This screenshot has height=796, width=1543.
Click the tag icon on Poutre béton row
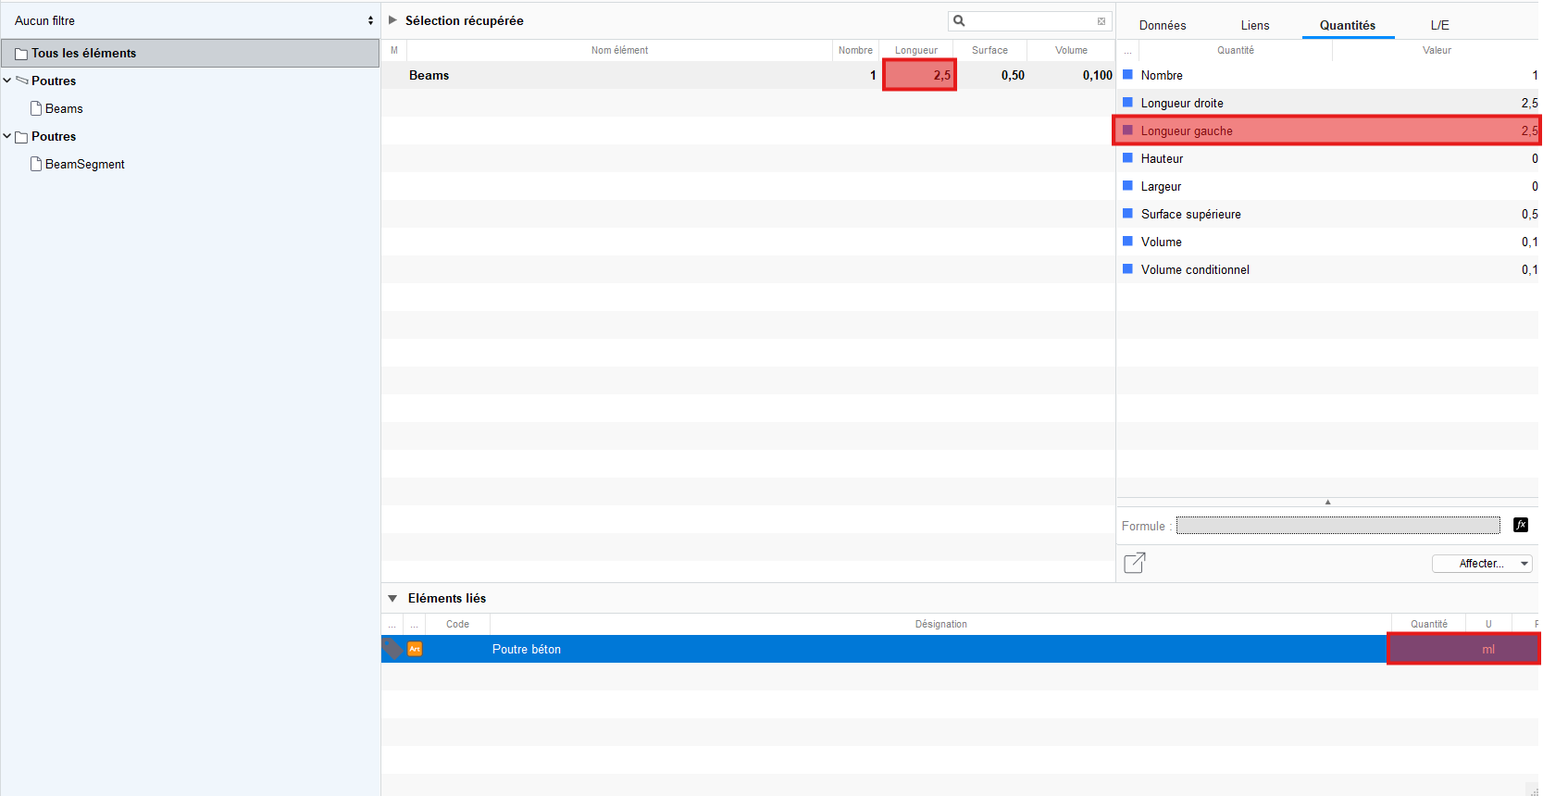tap(392, 649)
